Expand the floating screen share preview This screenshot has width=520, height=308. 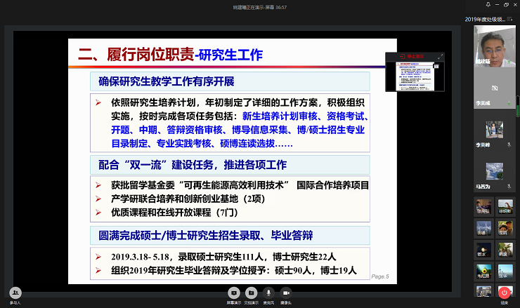tap(441, 56)
